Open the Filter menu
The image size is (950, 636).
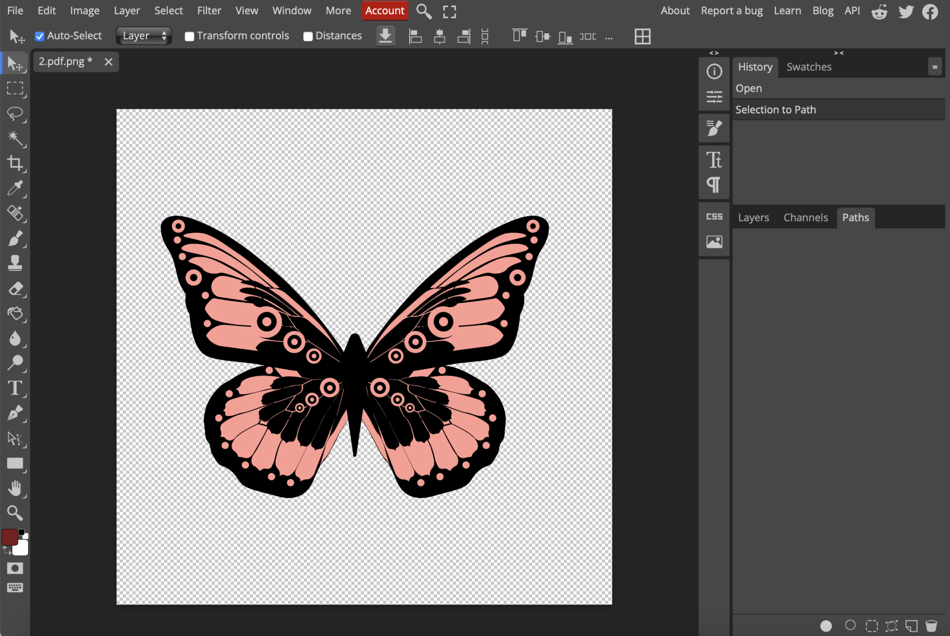(x=209, y=10)
